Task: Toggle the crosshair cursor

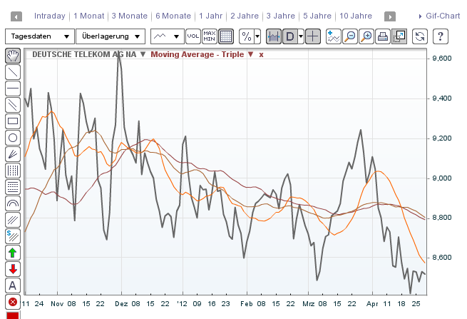Action: coord(313,36)
